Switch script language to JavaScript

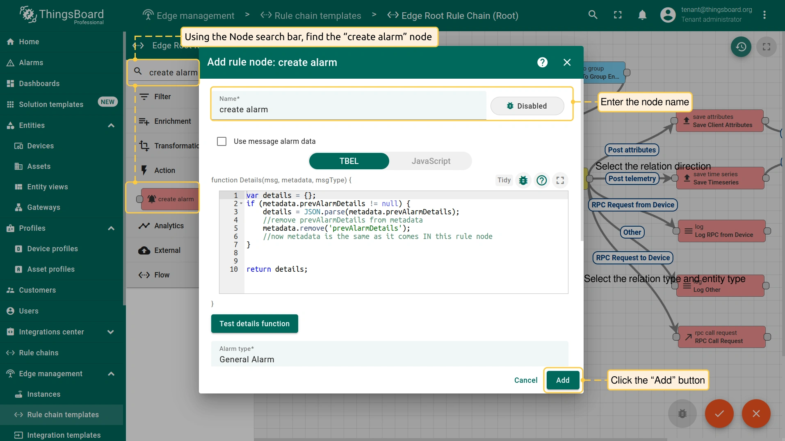pyautogui.click(x=431, y=161)
